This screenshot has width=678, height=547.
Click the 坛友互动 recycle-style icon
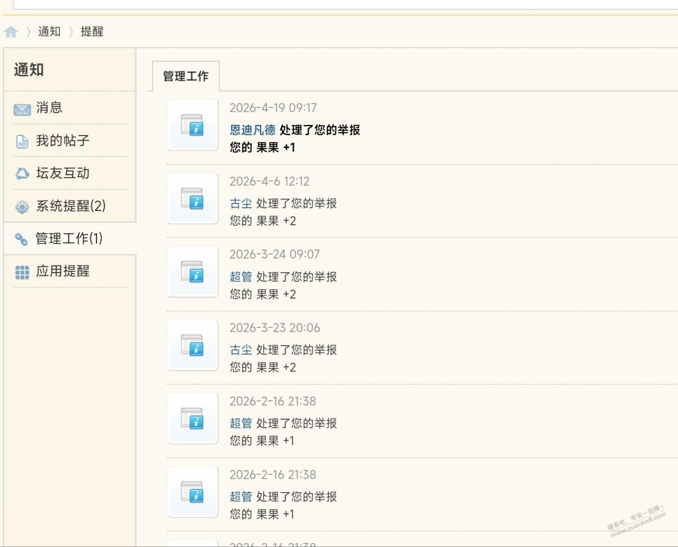[22, 174]
